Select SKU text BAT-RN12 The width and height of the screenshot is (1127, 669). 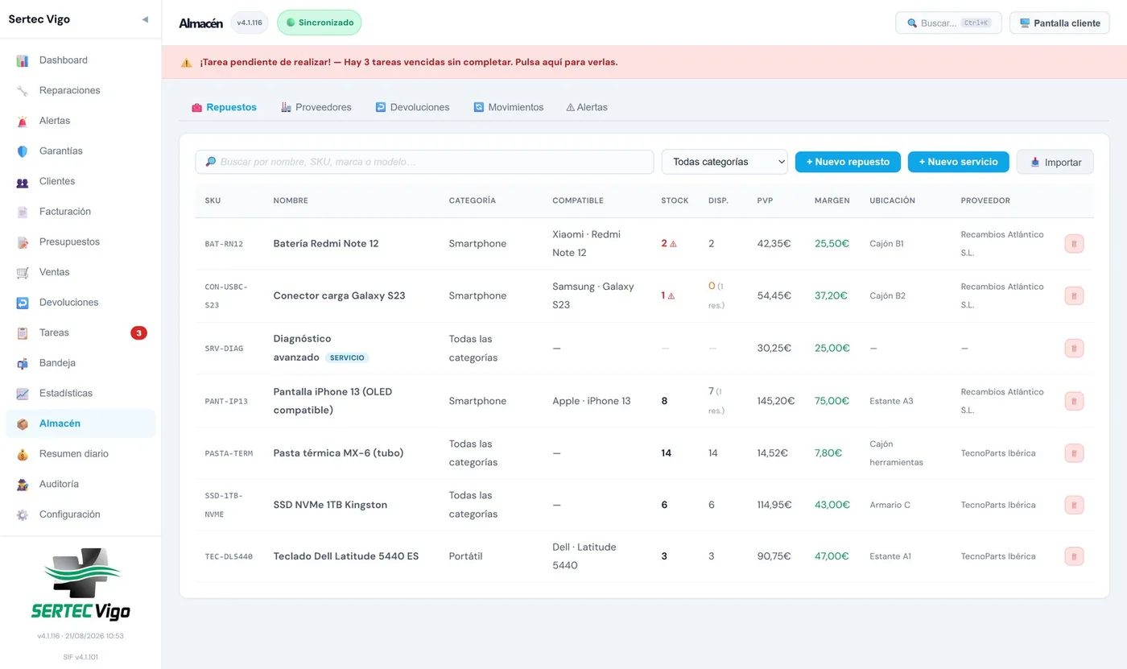224,244
